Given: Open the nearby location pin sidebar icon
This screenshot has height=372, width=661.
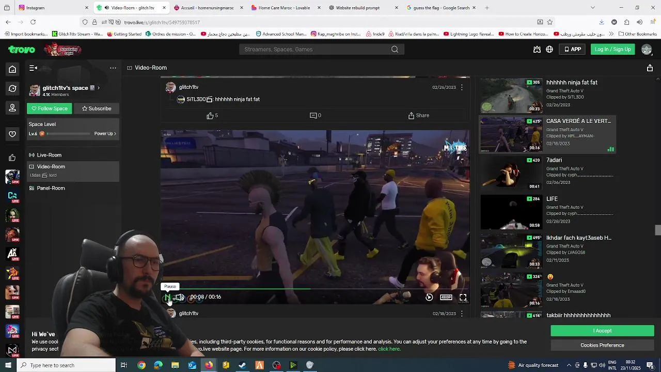Looking at the screenshot, I should 12,108.
